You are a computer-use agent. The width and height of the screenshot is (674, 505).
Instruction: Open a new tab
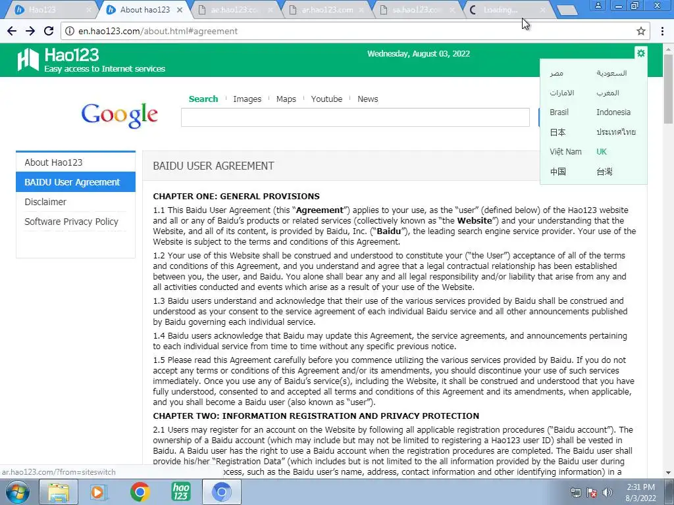tap(567, 11)
